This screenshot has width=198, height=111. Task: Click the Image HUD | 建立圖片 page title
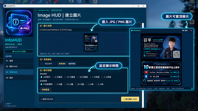click(59, 15)
